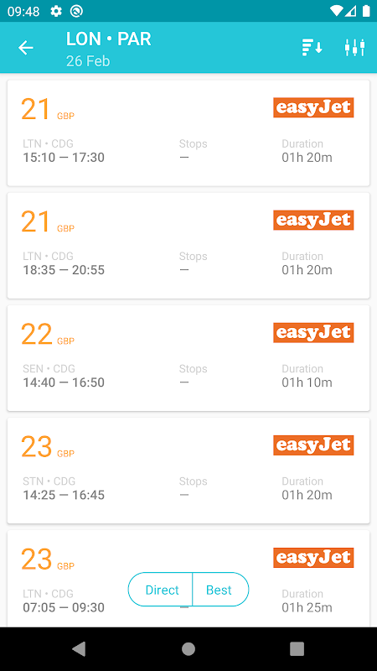The image size is (377, 671).
Task: Tap Android recent apps square button
Action: coord(297,649)
